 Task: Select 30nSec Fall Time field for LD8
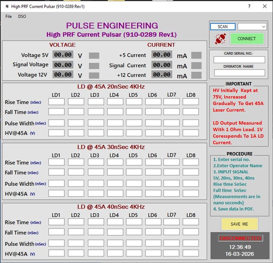191,172
